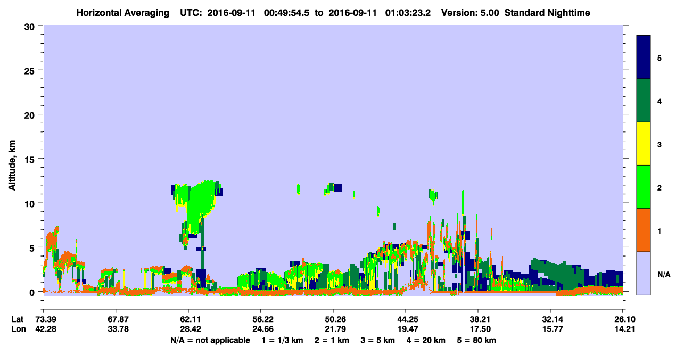Click the bright green level 2 color swatch
Image resolution: width=692 pixels, height=355 pixels.
click(x=644, y=187)
